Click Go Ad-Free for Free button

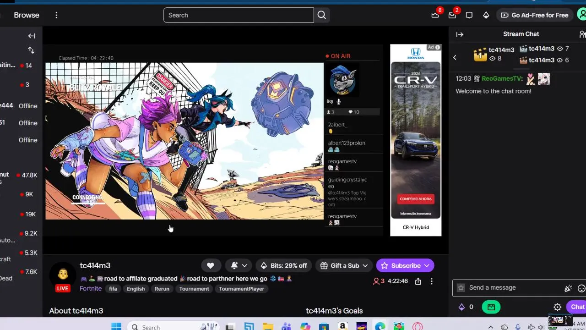pos(535,15)
